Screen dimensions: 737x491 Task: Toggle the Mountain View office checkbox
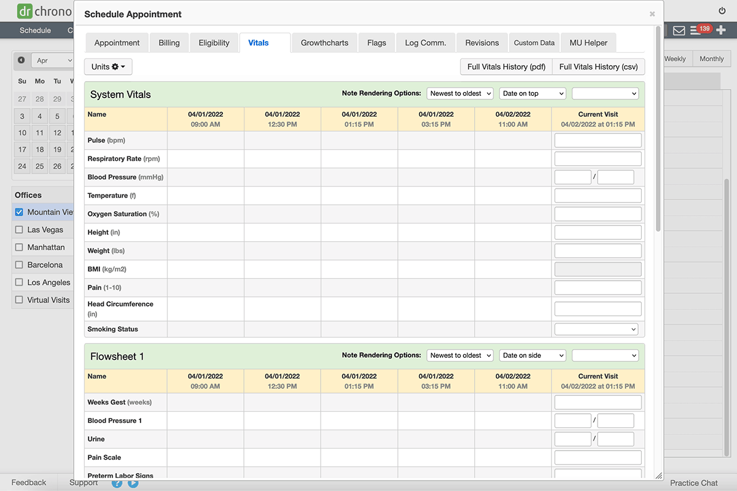[19, 212]
